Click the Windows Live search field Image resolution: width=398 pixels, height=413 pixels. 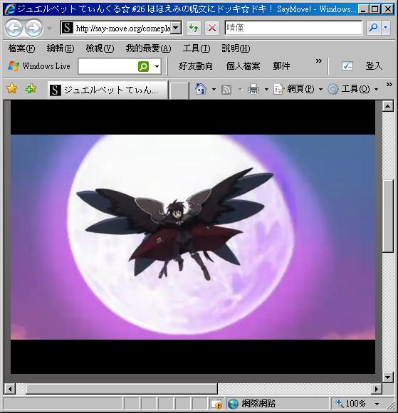click(x=108, y=66)
